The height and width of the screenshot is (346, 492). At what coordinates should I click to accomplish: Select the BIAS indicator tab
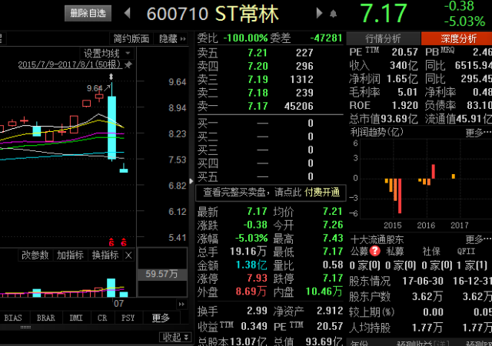pos(13,318)
